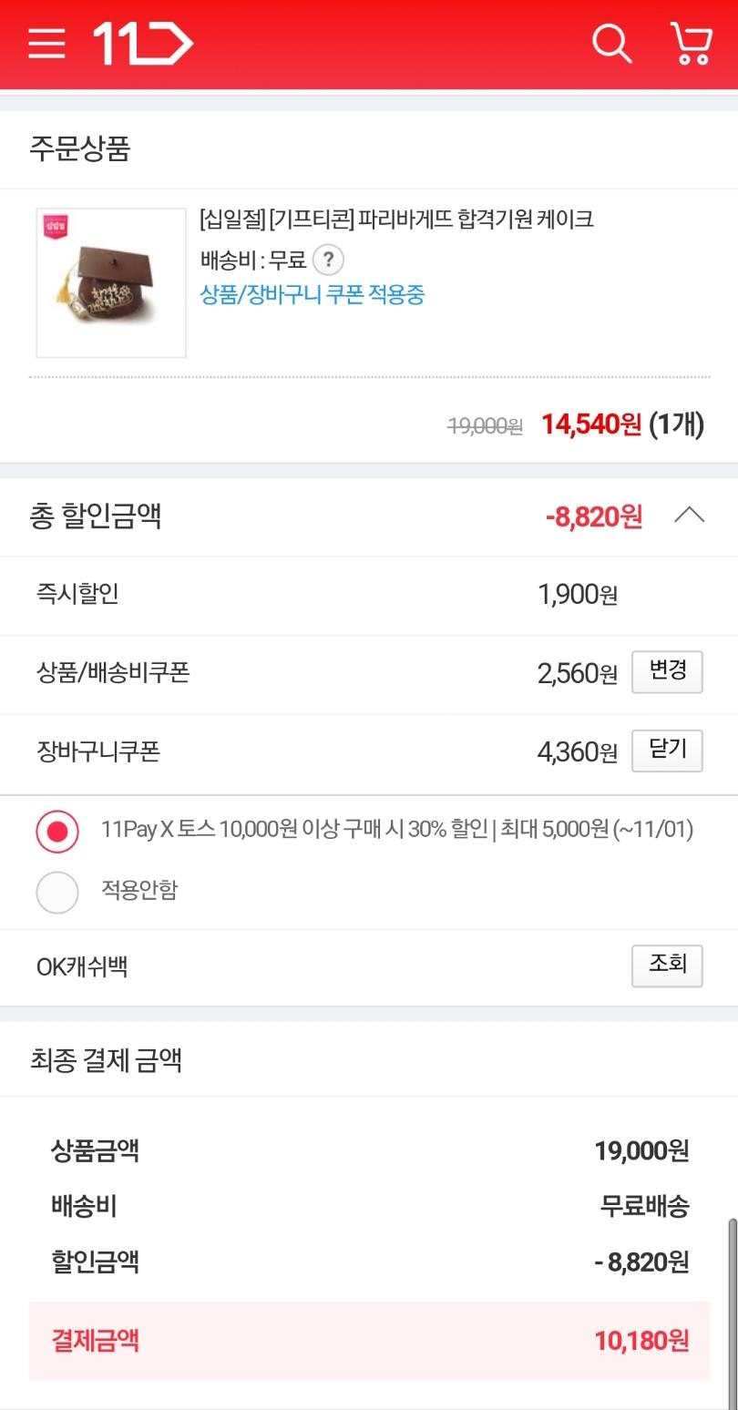Collapse the 총 할인금액 section
This screenshot has height=1410, width=738.
pos(689,516)
